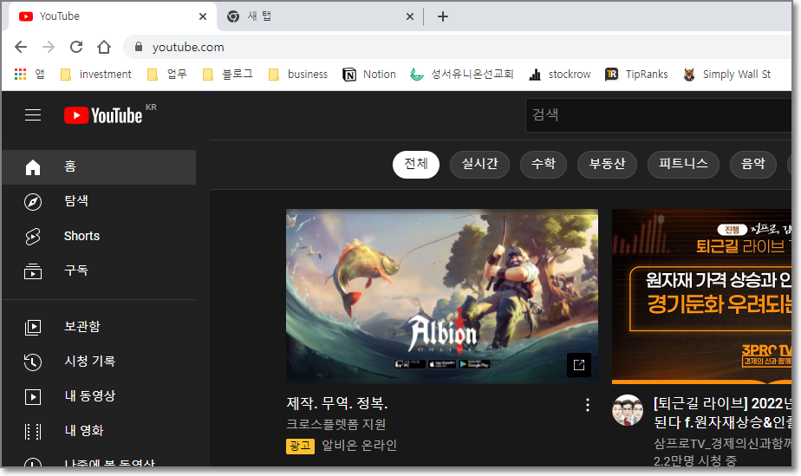Open the 업무 bookmarks folder
The image size is (801, 476).
coord(167,75)
